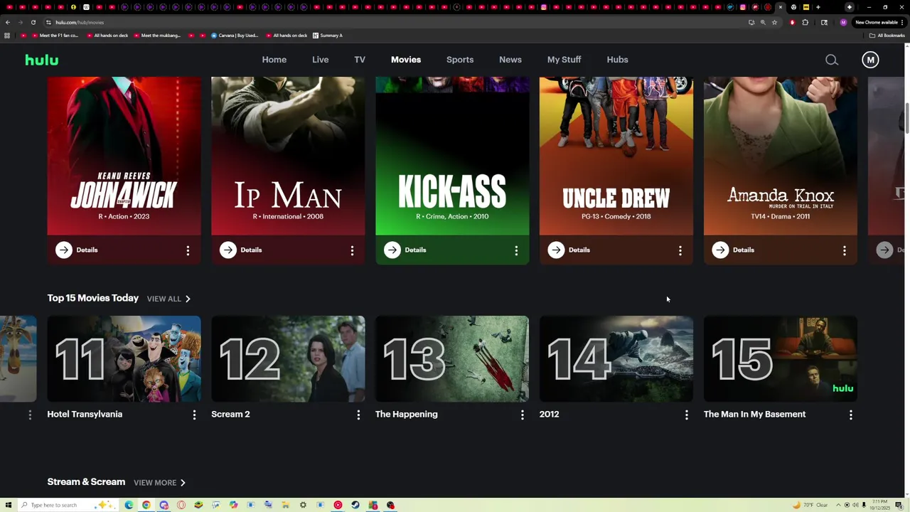The width and height of the screenshot is (910, 512).
Task: Open Carvana bookmark
Action: click(x=235, y=36)
